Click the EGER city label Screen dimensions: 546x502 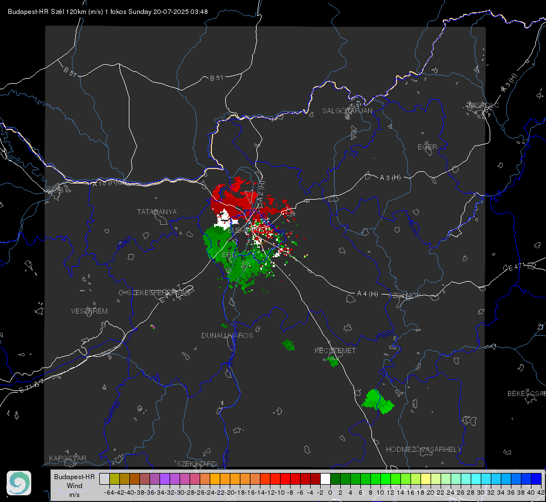427,147
